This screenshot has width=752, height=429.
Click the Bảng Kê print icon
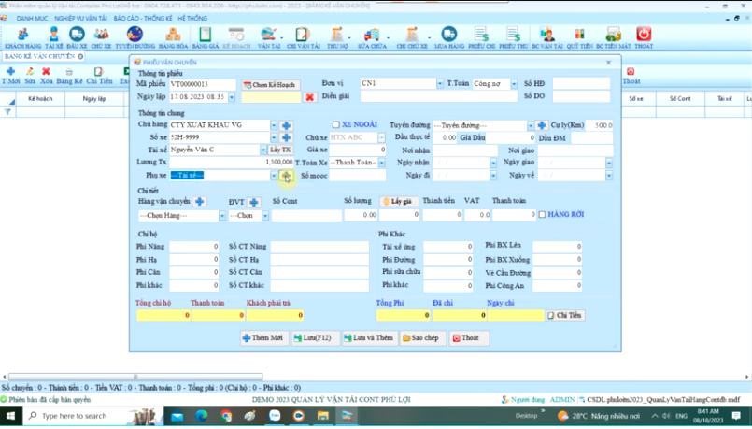click(x=69, y=76)
